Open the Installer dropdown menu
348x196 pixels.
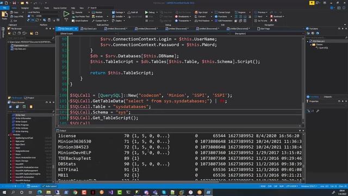tap(118, 16)
